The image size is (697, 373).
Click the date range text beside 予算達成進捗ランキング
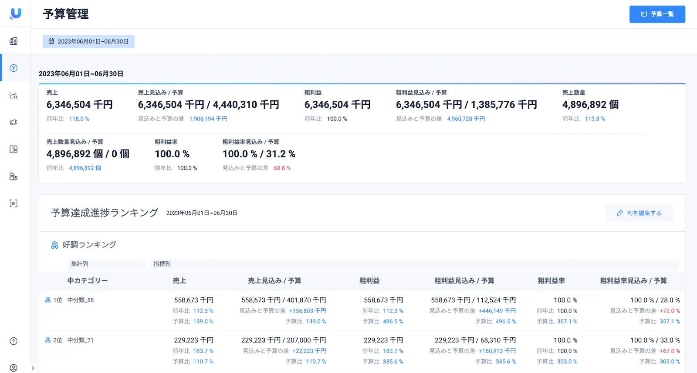pyautogui.click(x=202, y=213)
